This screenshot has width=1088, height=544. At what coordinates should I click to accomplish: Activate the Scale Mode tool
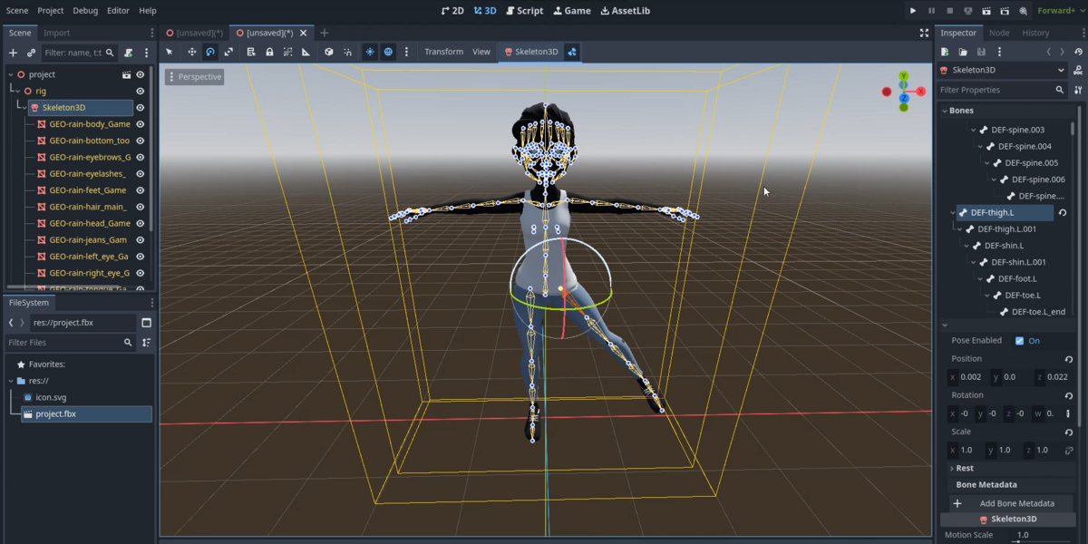point(228,52)
